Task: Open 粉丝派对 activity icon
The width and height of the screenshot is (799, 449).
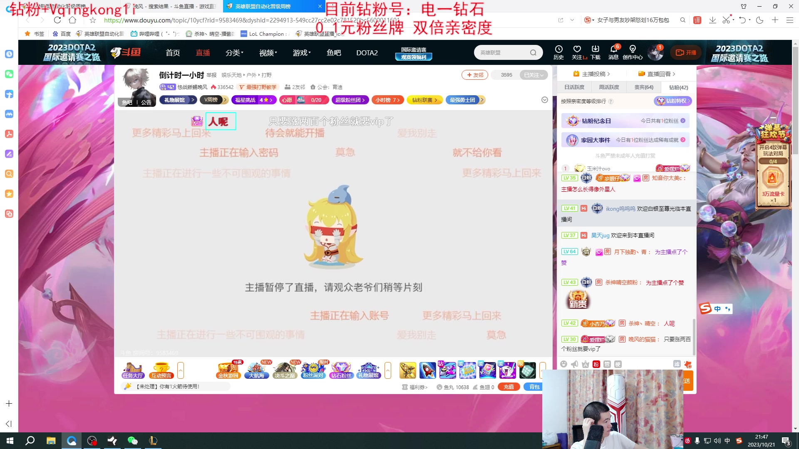Action: 313,370
